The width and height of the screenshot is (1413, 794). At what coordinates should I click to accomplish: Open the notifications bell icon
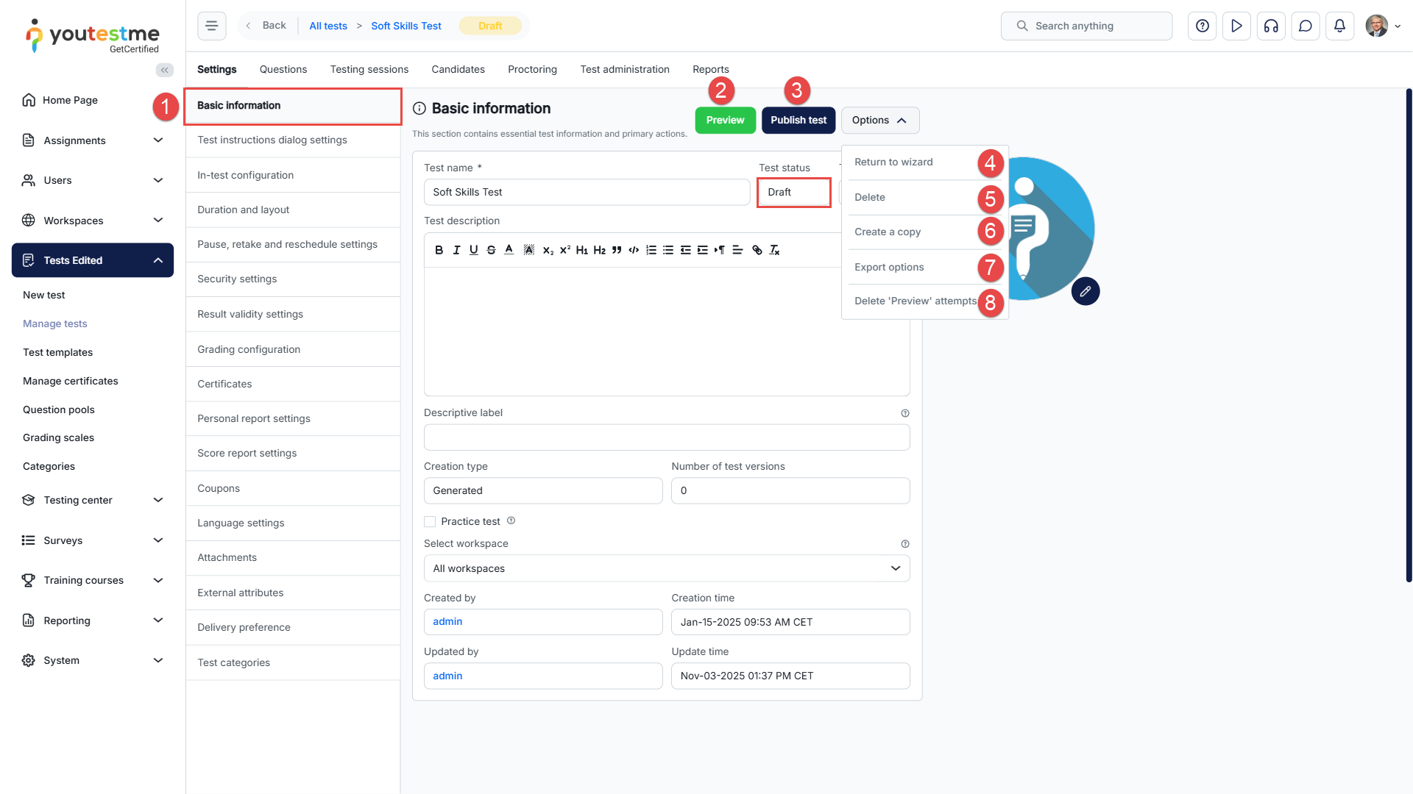pos(1339,26)
